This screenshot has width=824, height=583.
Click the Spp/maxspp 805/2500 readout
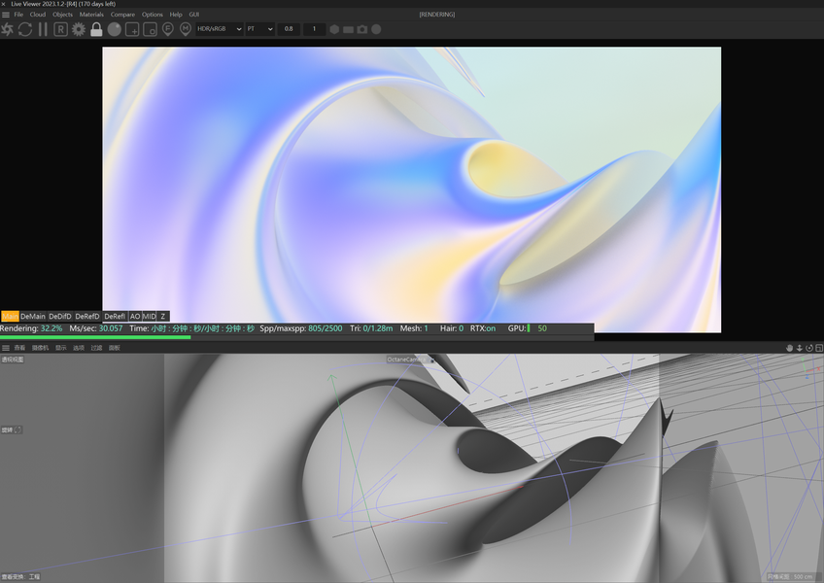click(x=300, y=328)
